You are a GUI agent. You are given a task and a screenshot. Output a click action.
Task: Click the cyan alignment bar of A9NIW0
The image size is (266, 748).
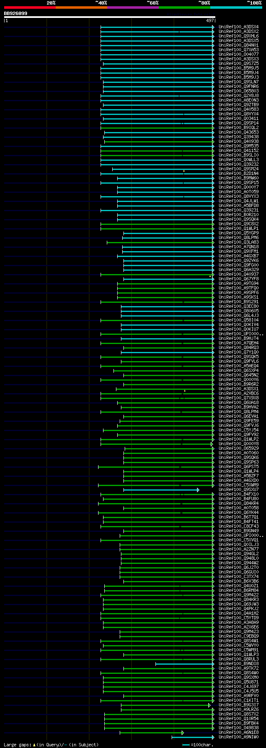193,737
